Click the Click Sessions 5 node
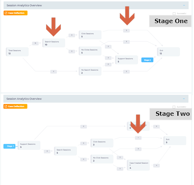This screenshot has width=194, height=185. tap(90, 35)
